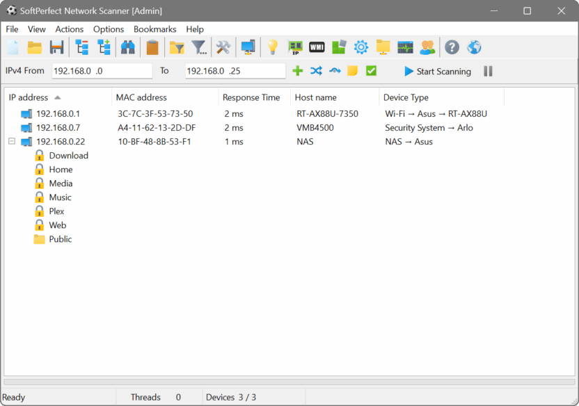
Task: Open Help via question mark icon
Action: tap(452, 47)
